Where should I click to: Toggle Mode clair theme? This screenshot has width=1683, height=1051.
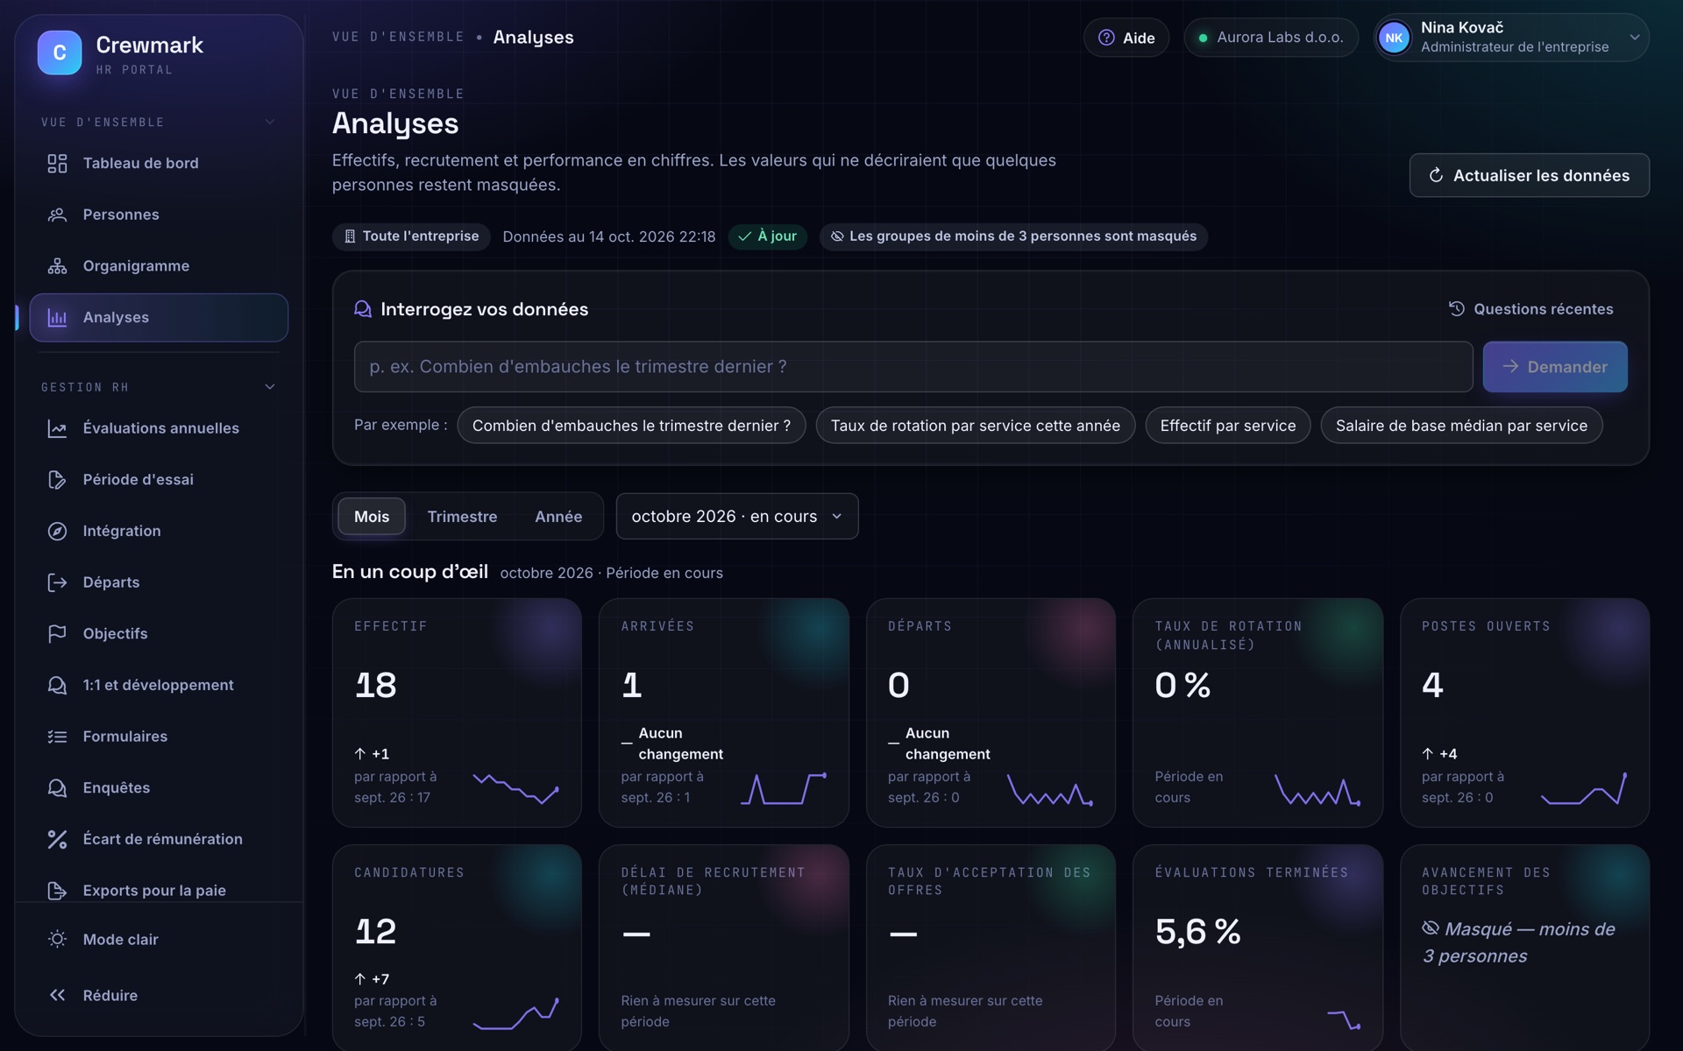click(159, 939)
